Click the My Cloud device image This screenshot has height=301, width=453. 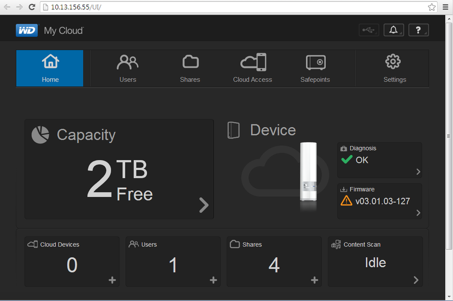coord(308,172)
